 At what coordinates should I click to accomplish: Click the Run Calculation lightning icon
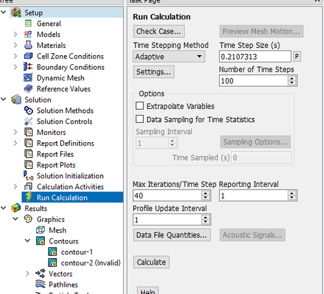29,197
